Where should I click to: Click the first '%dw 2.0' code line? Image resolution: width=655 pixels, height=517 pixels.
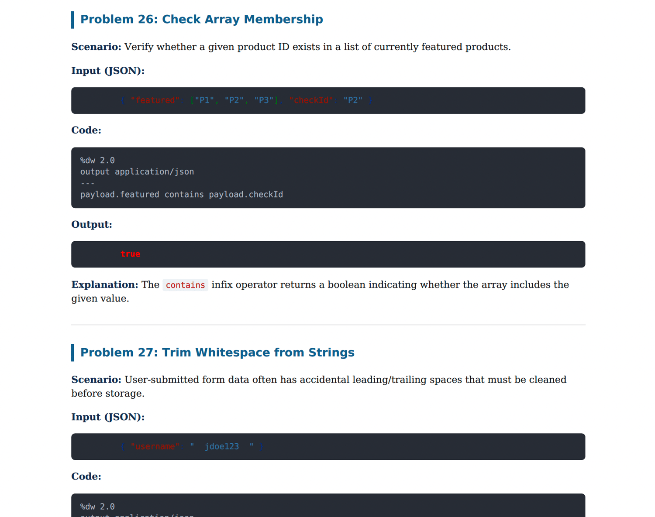[97, 161]
